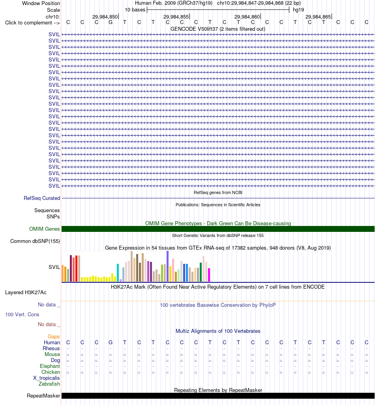Click the Elephant species label

(50, 366)
